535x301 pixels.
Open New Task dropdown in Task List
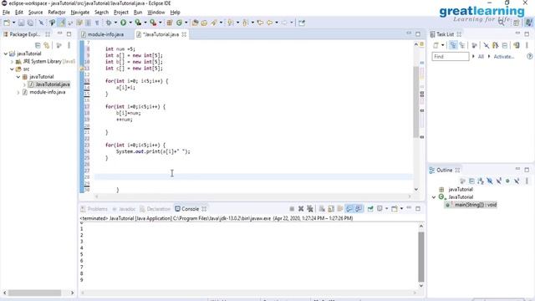pyautogui.click(x=443, y=45)
